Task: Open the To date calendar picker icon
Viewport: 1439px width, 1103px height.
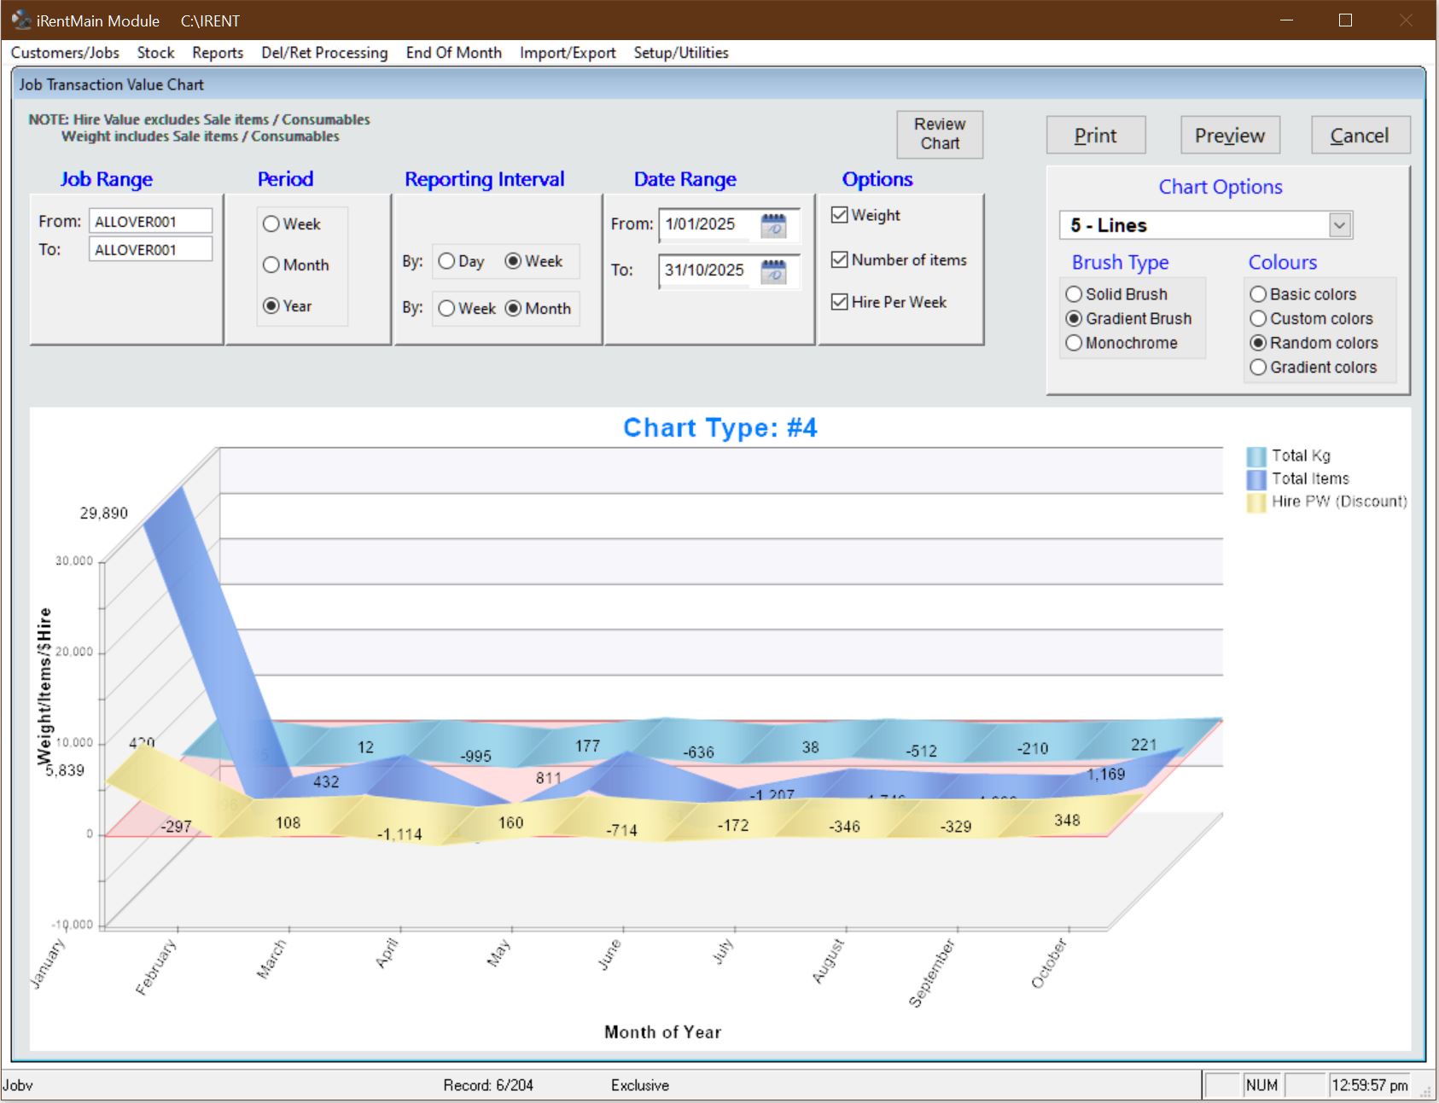Action: [x=773, y=271]
